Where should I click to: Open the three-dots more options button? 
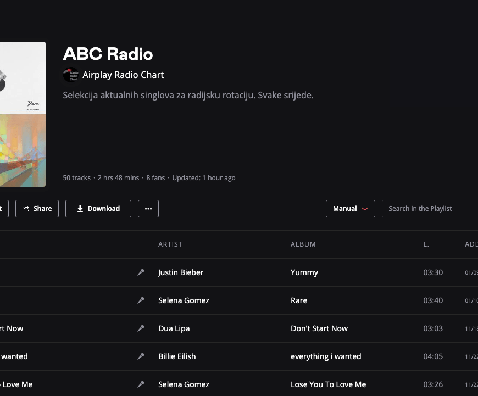(148, 209)
